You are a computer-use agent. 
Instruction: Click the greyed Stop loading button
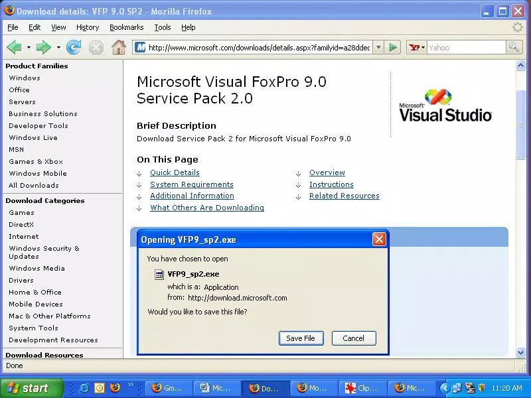(x=96, y=47)
